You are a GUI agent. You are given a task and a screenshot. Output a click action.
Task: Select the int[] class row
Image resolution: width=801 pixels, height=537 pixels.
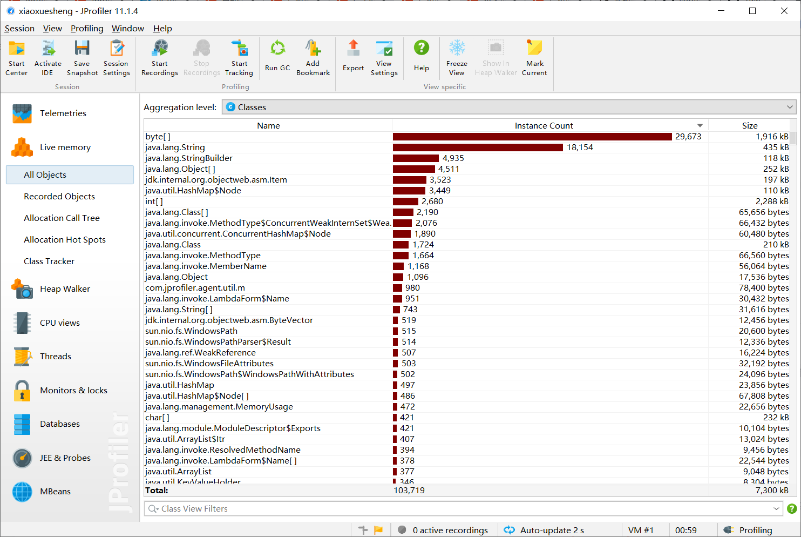[x=467, y=202]
